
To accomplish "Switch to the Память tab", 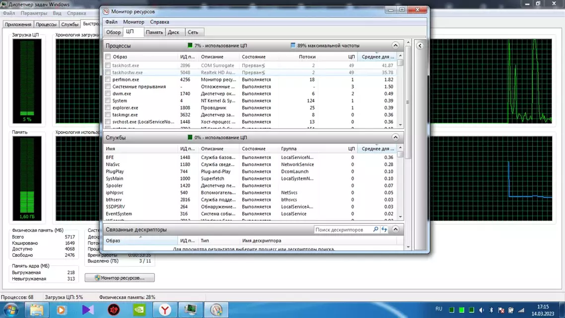I will point(154,32).
